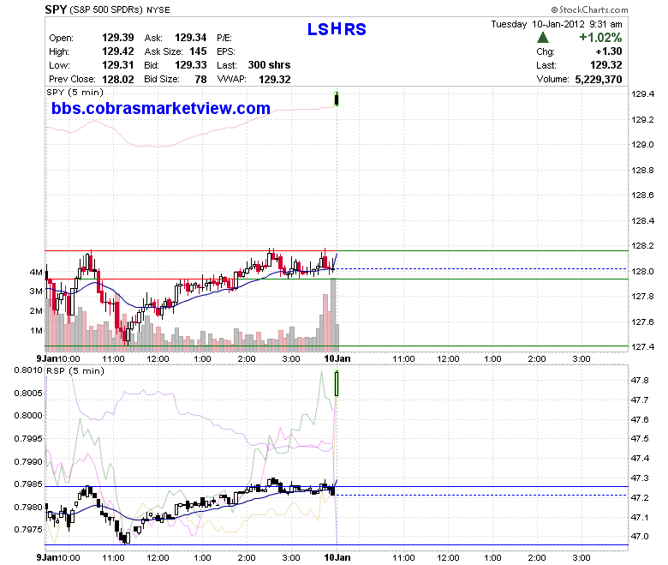Click the bbs.cobrasmarketview.com watermark link
The width and height of the screenshot is (668, 565).
tap(161, 108)
